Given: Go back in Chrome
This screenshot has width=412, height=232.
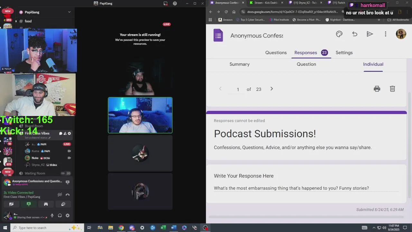Looking at the screenshot, I should point(211,12).
